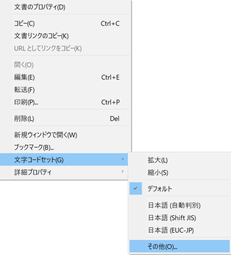The image size is (231, 255).
Task: Choose 転送(F) to forward the document
Action: coord(65,90)
